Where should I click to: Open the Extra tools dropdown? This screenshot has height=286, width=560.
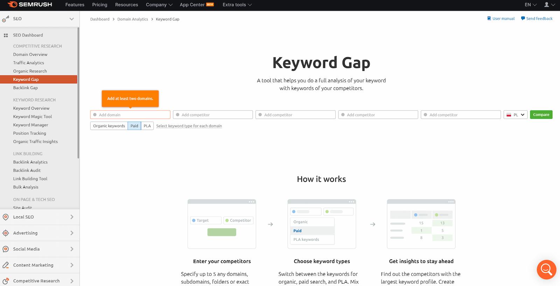pos(237,5)
